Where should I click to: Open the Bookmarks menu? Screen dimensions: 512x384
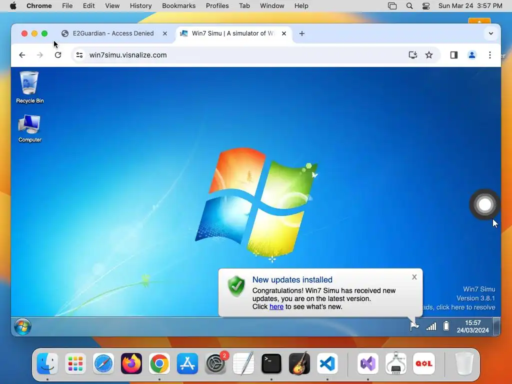178,6
